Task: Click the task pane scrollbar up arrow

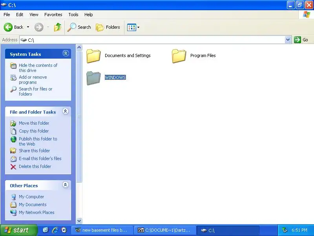Action: [x=79, y=48]
